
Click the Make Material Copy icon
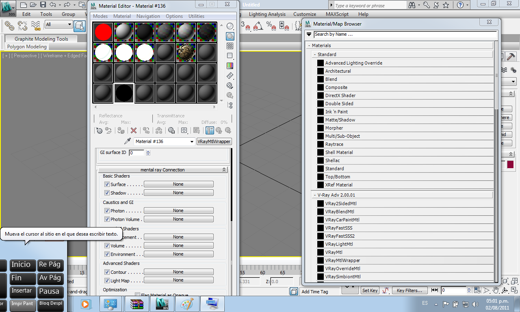click(146, 130)
